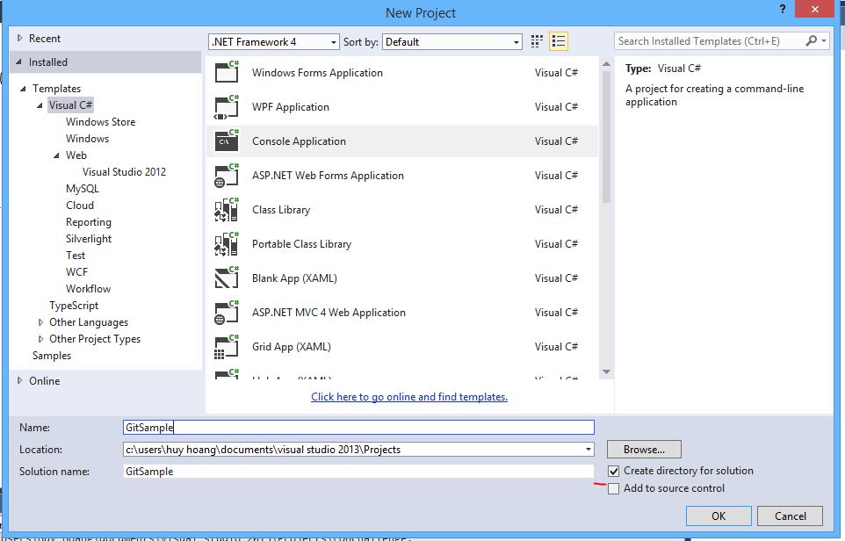845x541 pixels.
Task: Expand the Other Languages tree node
Action: 40,322
